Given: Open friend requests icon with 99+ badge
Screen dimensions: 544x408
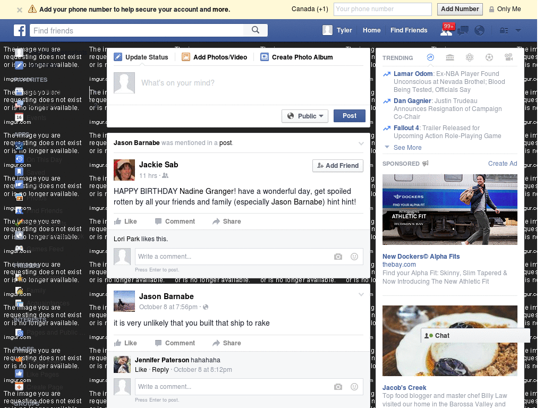Looking at the screenshot, I should 446,30.
